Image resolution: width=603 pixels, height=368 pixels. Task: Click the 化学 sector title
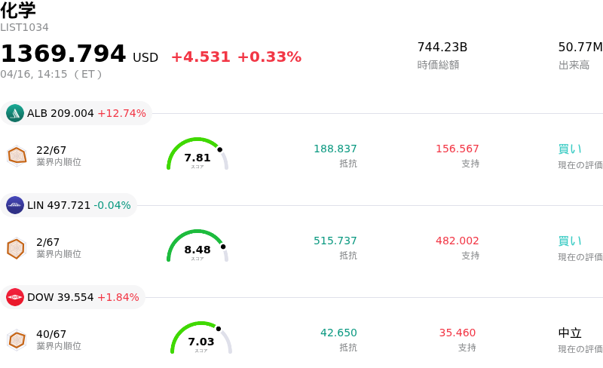pos(18,11)
